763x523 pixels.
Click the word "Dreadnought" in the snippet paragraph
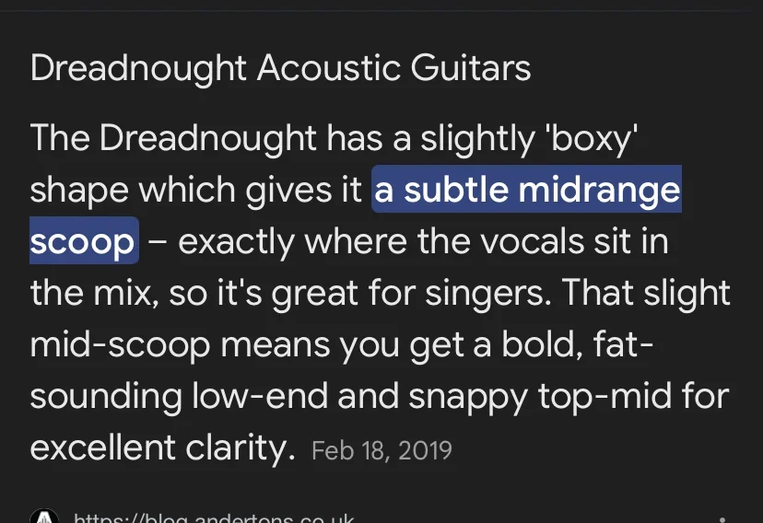point(207,138)
